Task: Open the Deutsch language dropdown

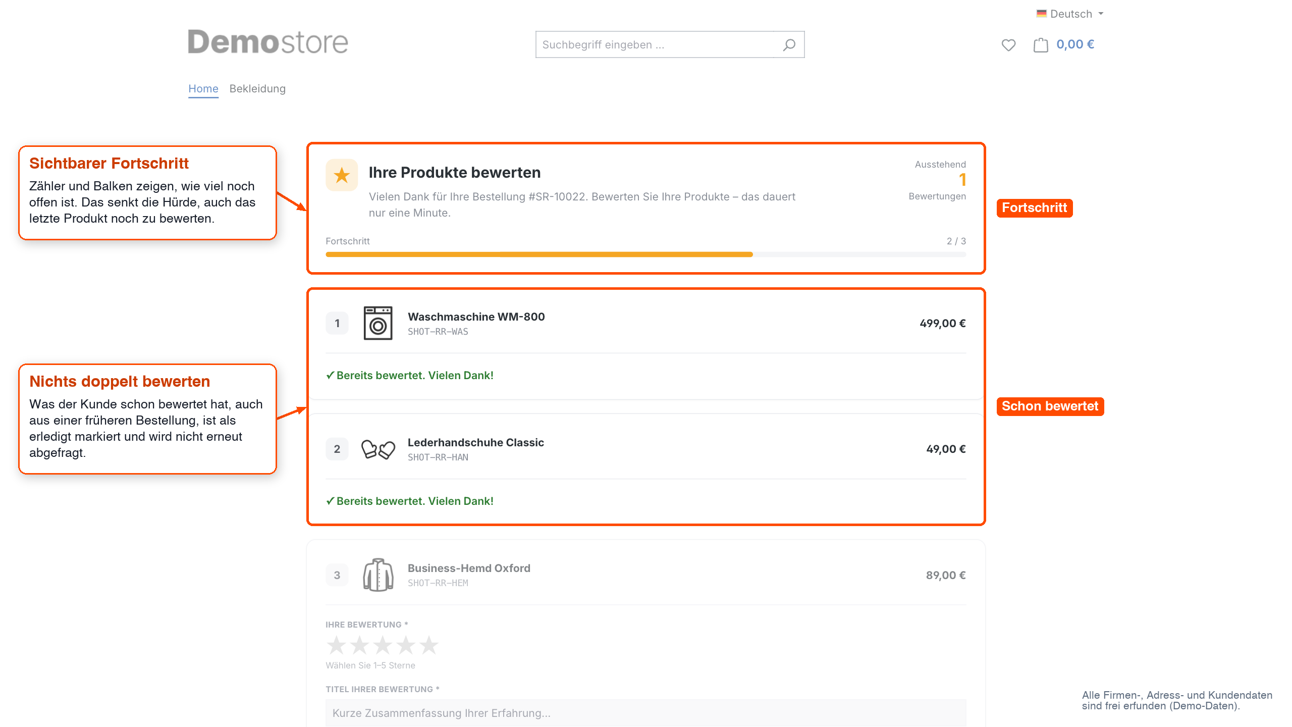Action: click(1070, 14)
